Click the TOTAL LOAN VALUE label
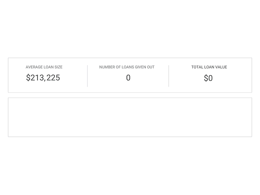The width and height of the screenshot is (260, 195). (x=209, y=67)
